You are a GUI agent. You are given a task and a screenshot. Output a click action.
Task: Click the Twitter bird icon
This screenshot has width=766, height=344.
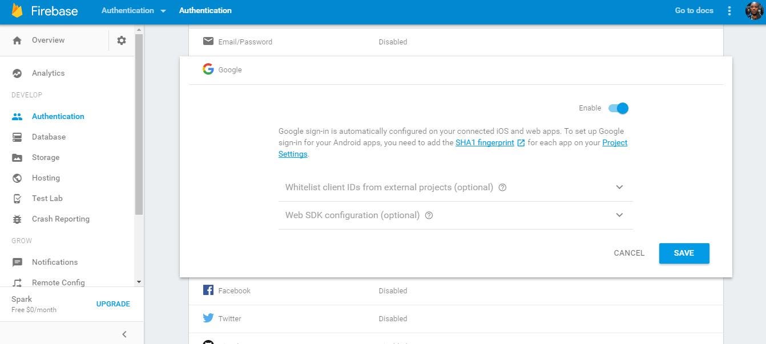[x=208, y=318]
